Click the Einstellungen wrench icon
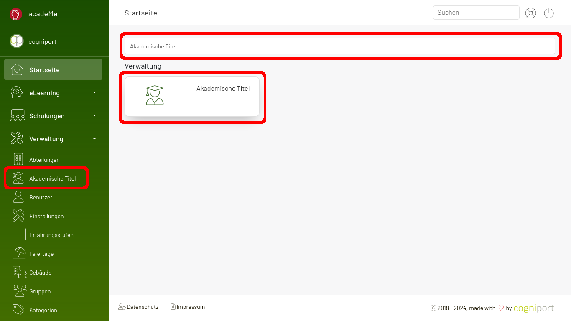Screen dimensions: 571x321 [x=18, y=216]
